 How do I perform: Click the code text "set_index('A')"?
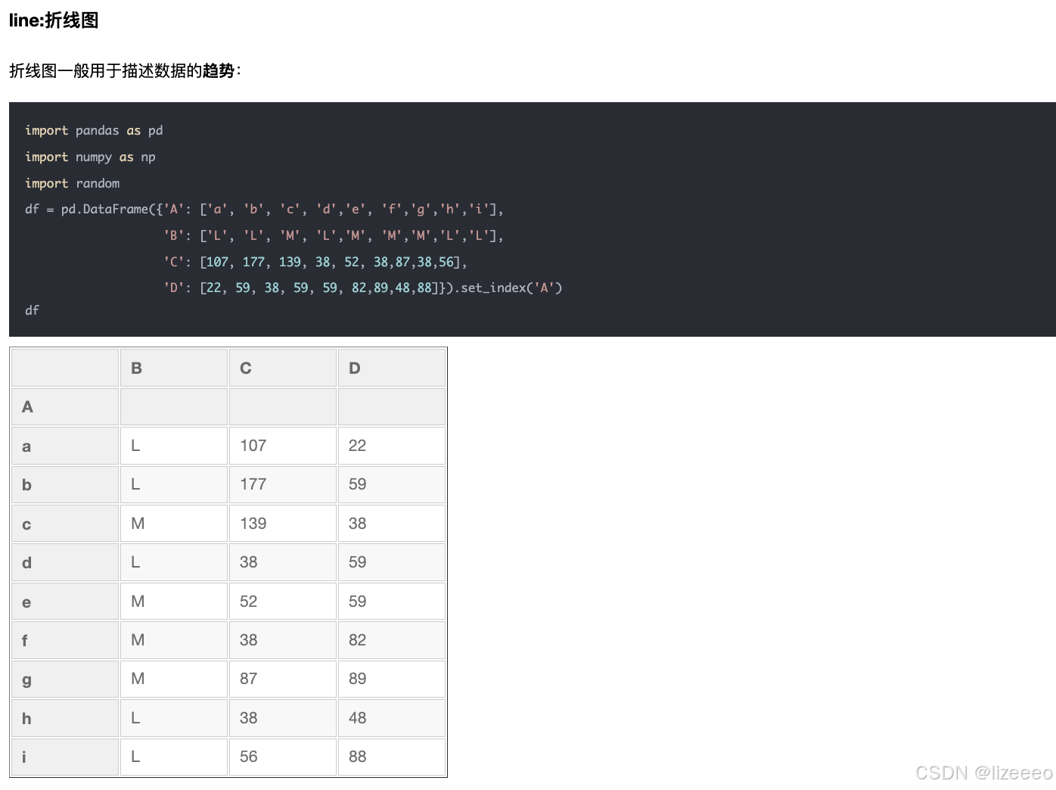pyautogui.click(x=512, y=288)
